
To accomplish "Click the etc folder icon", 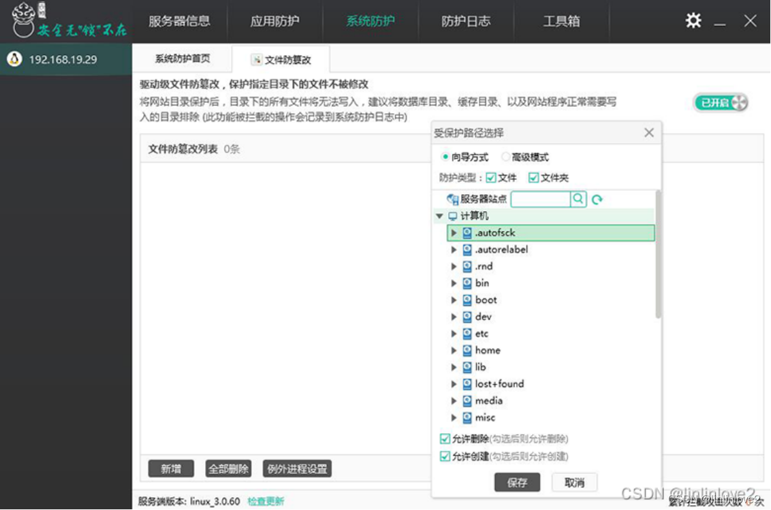I will pos(467,334).
